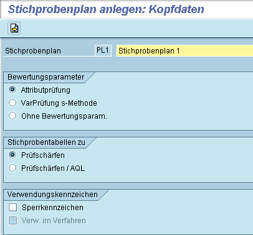Click the Bewertungsparameter group header
This screenshot has width=253, height=235.
46,77
